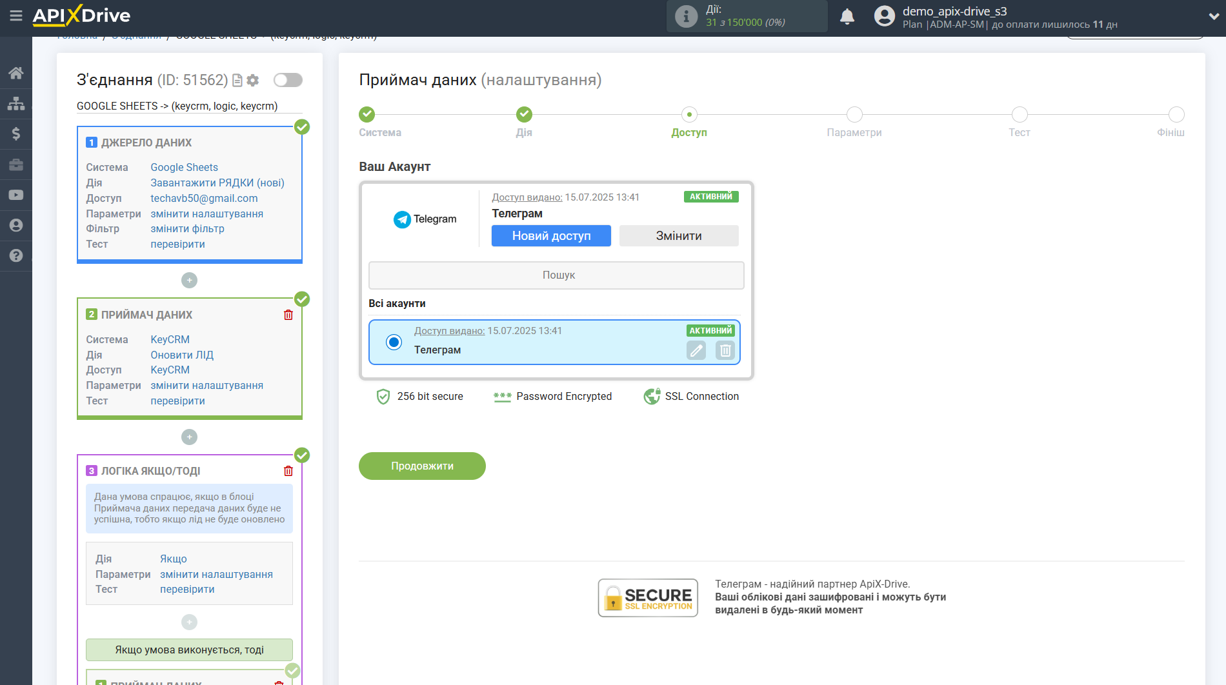The width and height of the screenshot is (1226, 685).
Task: Click перевірити in data source block
Action: click(x=177, y=244)
